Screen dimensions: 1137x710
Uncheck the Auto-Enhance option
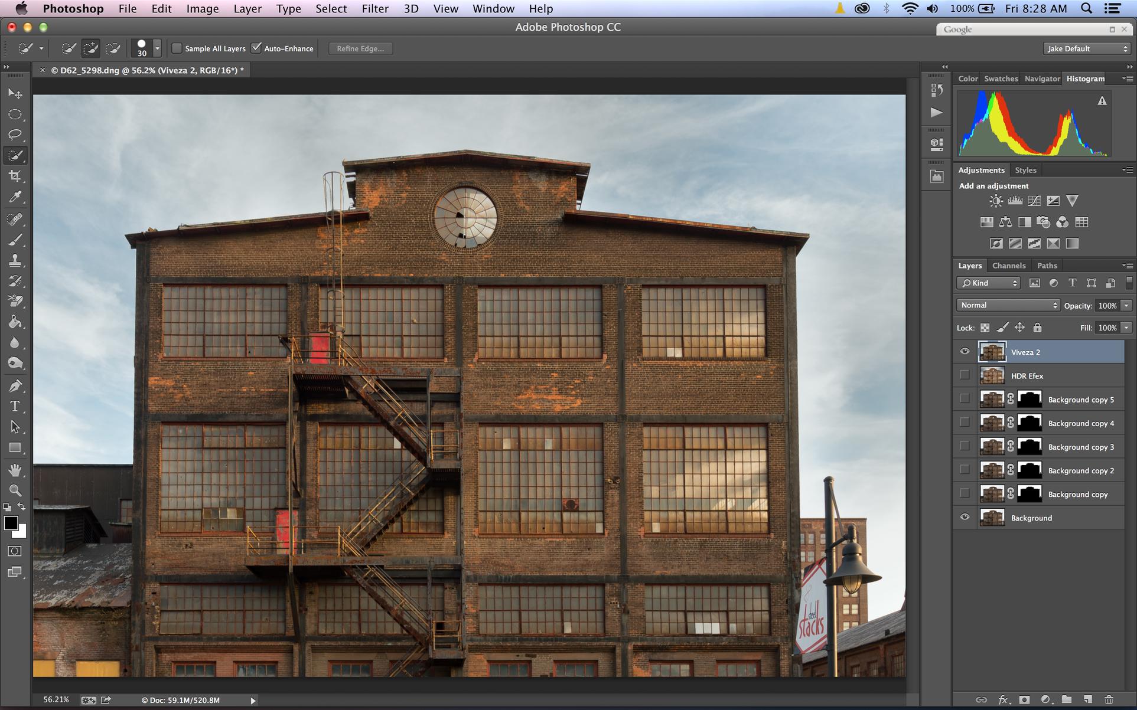(x=256, y=48)
